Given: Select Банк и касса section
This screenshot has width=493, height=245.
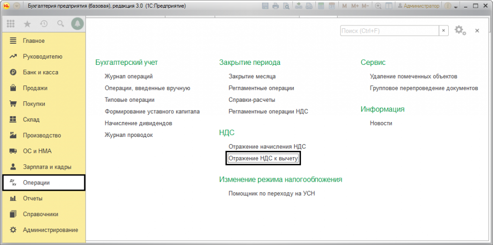Looking at the screenshot, I should [x=40, y=73].
